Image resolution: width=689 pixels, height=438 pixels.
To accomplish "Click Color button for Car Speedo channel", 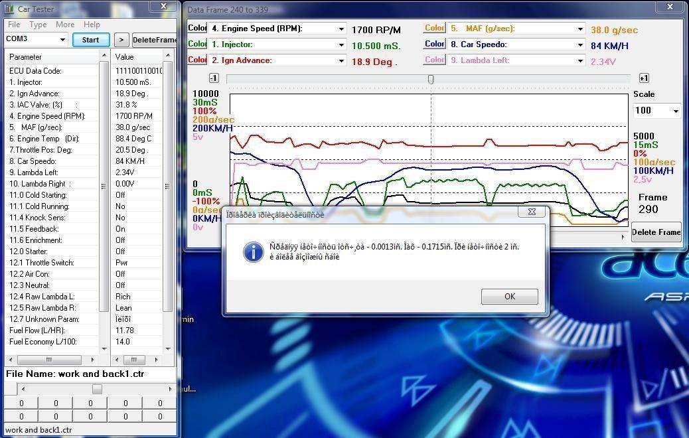I will pyautogui.click(x=434, y=44).
